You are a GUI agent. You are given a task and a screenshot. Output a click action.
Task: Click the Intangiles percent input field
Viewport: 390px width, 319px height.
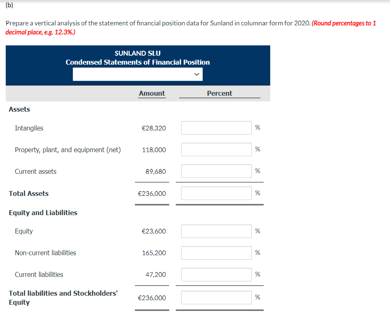pyautogui.click(x=216, y=128)
